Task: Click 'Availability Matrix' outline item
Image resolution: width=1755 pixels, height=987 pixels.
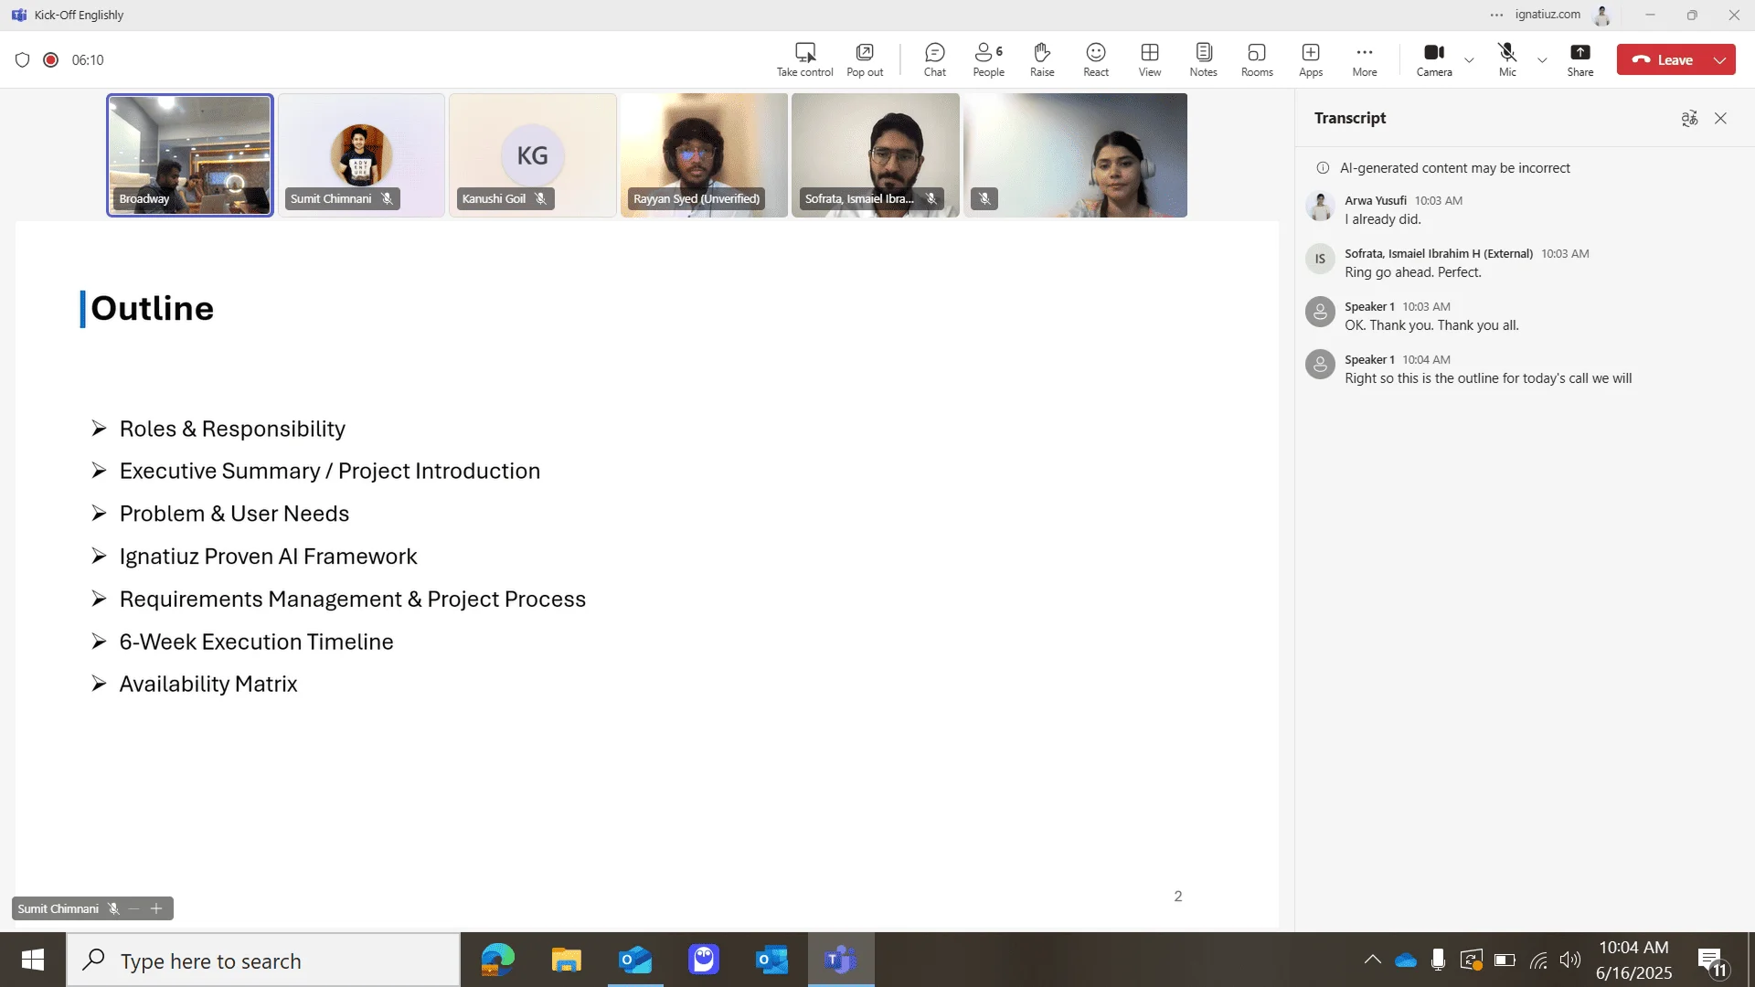Action: tap(208, 684)
